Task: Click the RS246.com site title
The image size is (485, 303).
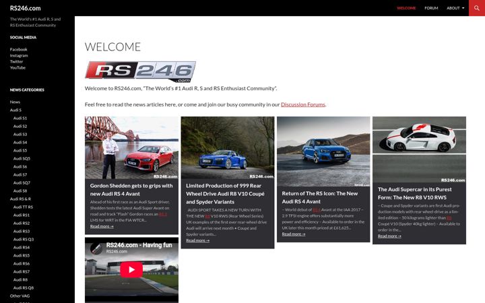Action: 26,8
